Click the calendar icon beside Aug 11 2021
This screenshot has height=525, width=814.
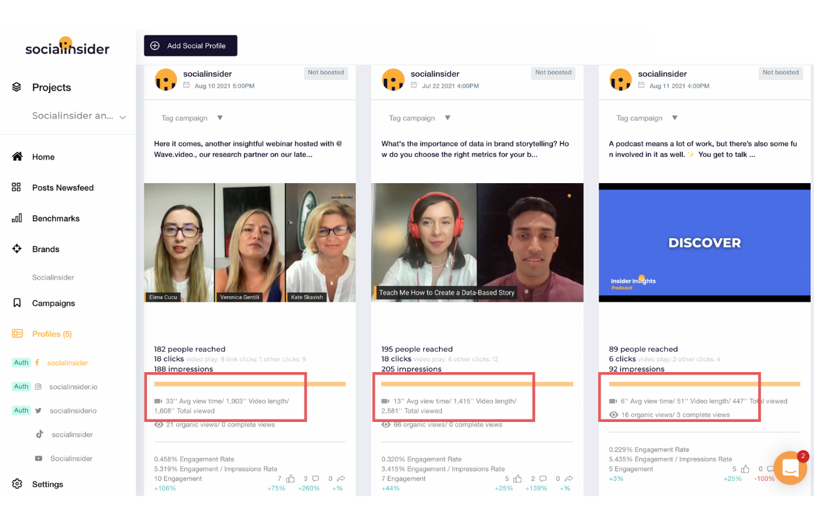click(641, 85)
